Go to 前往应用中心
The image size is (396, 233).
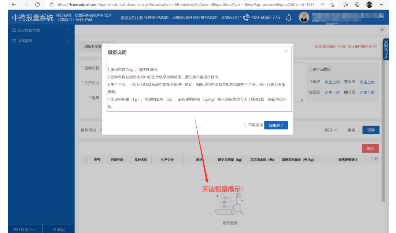point(25,229)
